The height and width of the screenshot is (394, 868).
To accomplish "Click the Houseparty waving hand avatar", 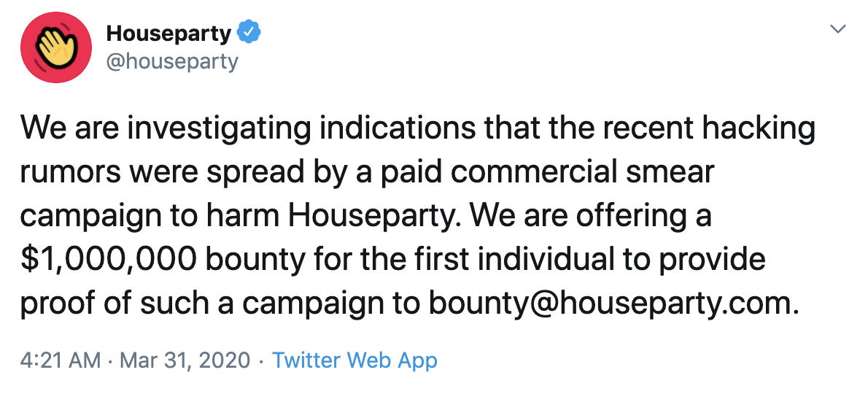I will 57,47.
